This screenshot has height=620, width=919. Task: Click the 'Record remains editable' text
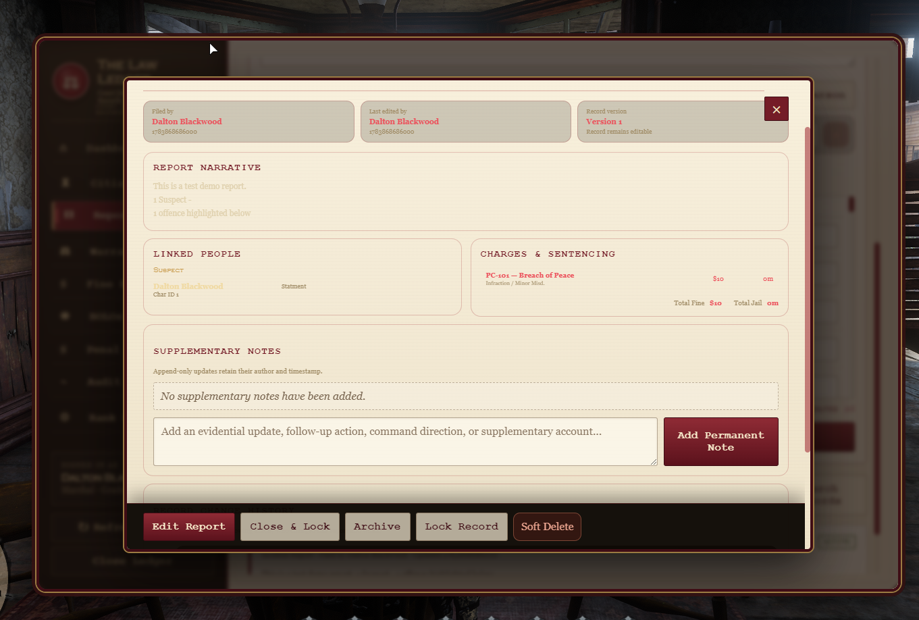619,132
